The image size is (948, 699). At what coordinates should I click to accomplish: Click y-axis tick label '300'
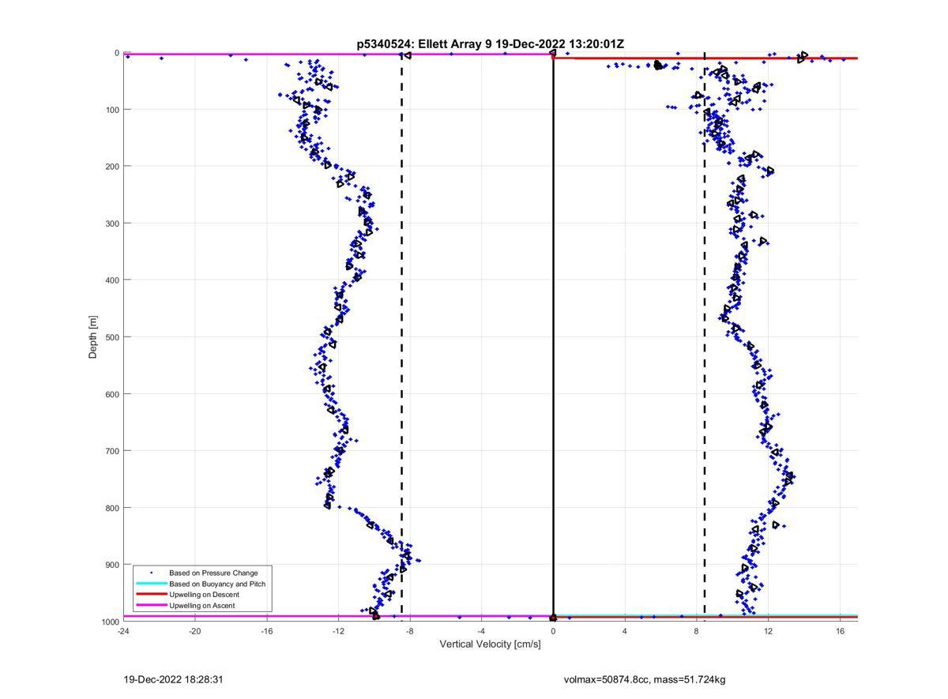pos(111,224)
